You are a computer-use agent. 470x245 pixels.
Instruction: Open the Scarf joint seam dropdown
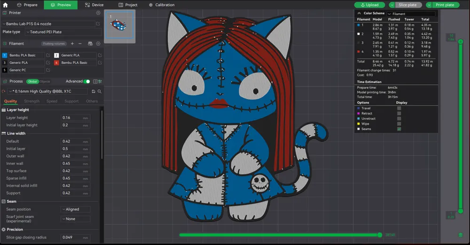pos(76,219)
